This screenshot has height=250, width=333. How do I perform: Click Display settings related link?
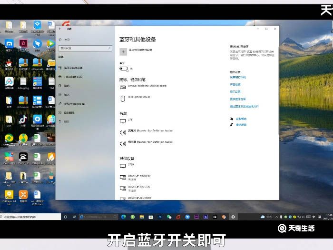pos(235,92)
